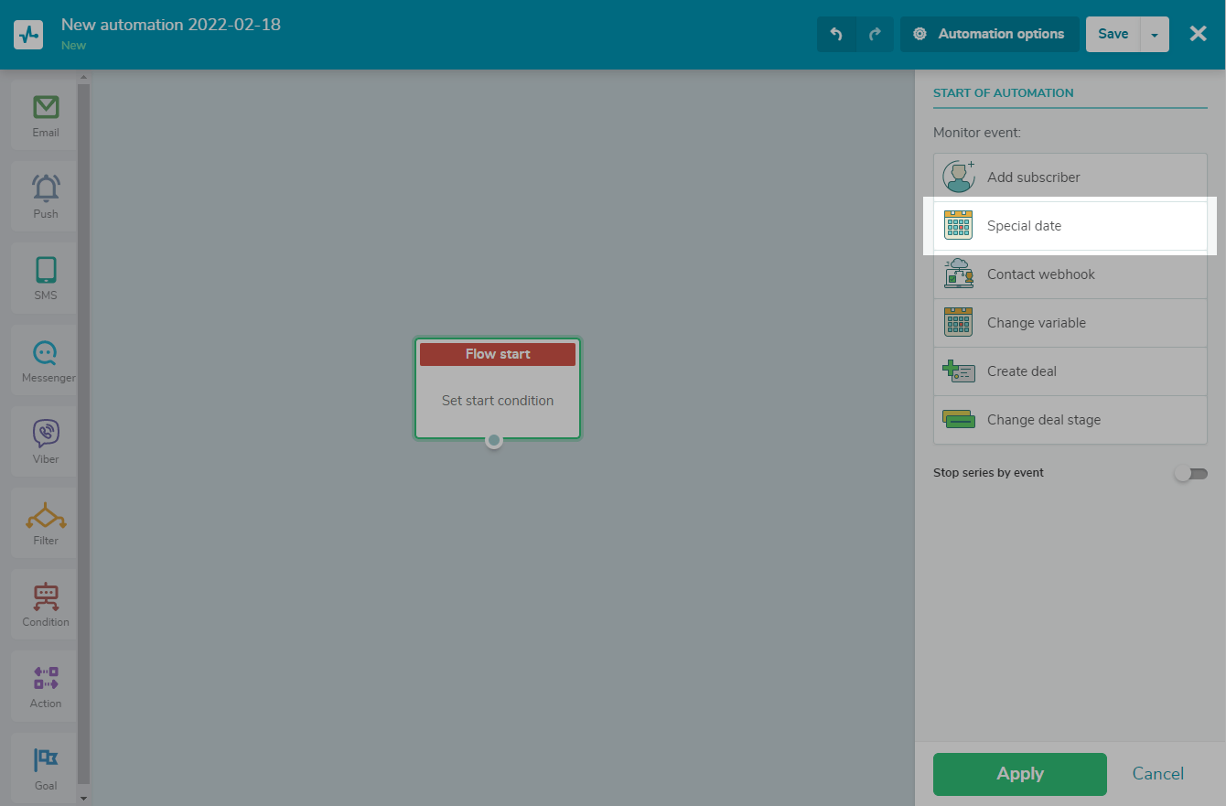The width and height of the screenshot is (1226, 806).
Task: Choose Change deal stage event
Action: (1070, 420)
